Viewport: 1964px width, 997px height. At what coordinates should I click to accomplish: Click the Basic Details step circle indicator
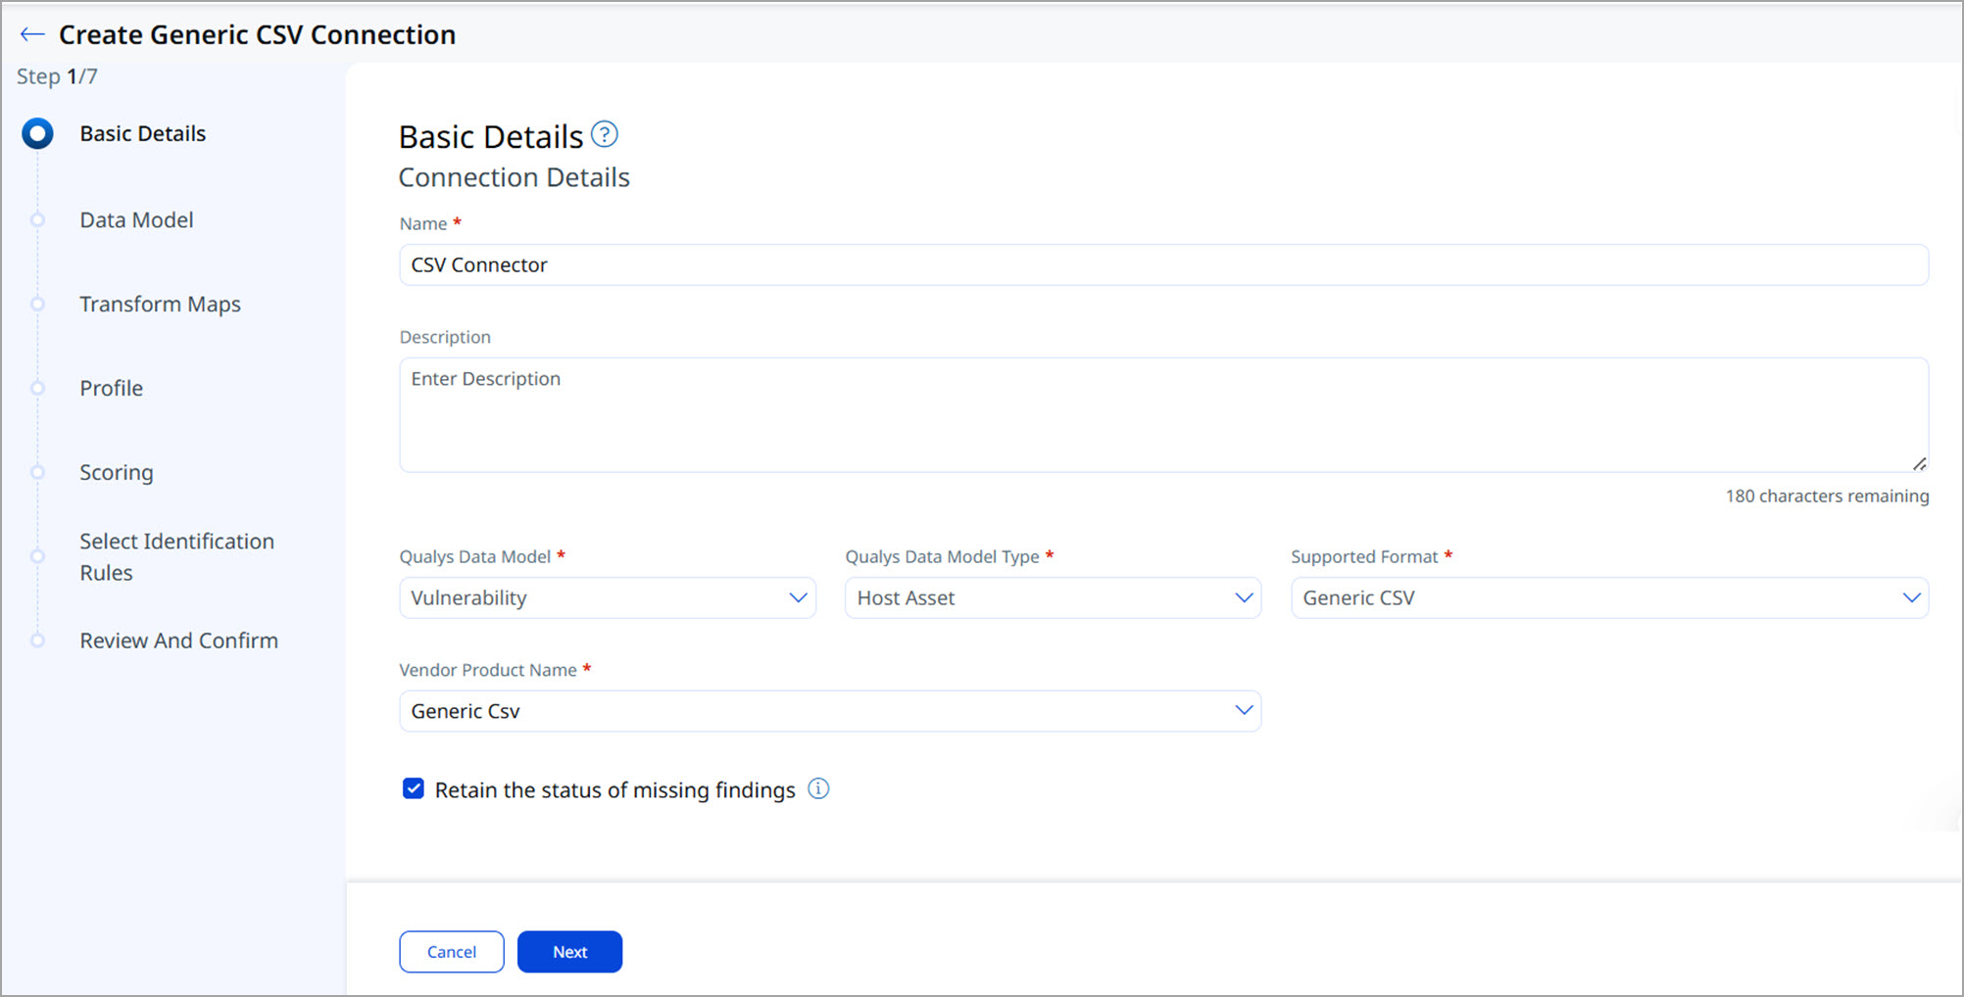pos(38,133)
